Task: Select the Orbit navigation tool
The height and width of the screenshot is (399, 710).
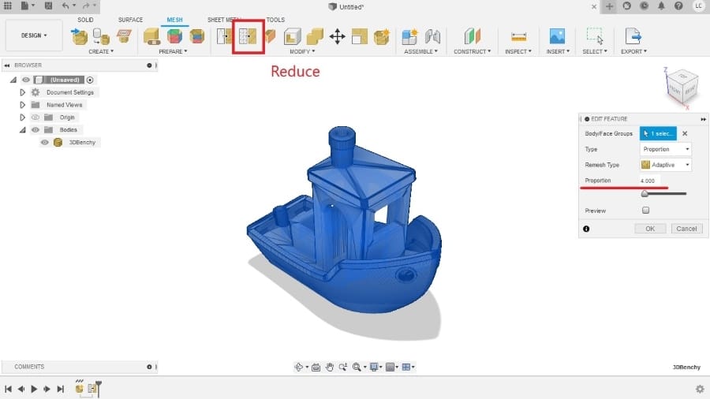Action: coord(298,367)
